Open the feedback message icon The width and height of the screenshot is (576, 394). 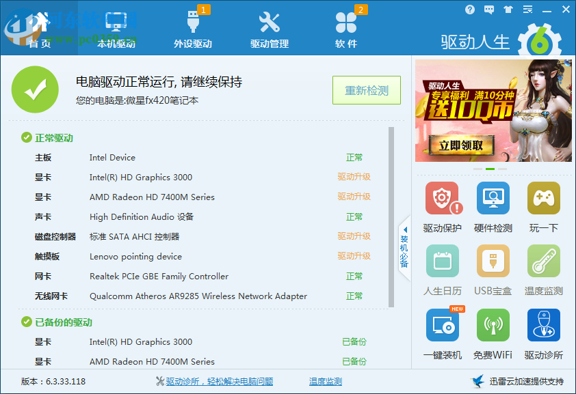(488, 9)
